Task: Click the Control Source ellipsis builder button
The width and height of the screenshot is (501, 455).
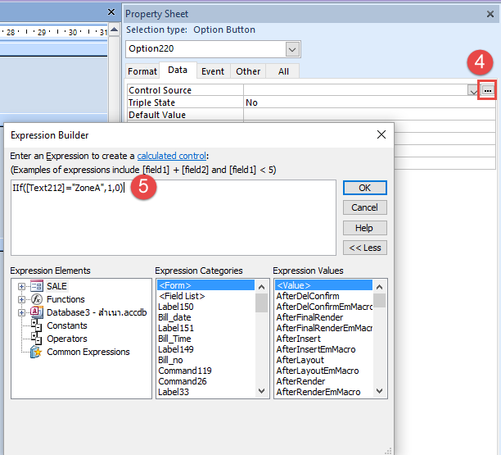Action: [x=487, y=91]
